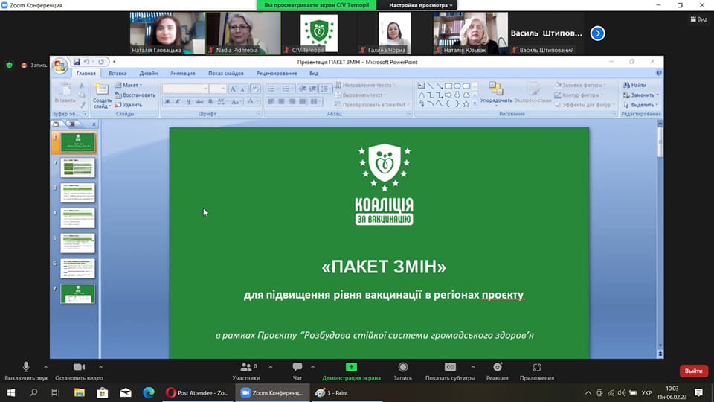
Task: Open the font name combo box
Action: 185,89
